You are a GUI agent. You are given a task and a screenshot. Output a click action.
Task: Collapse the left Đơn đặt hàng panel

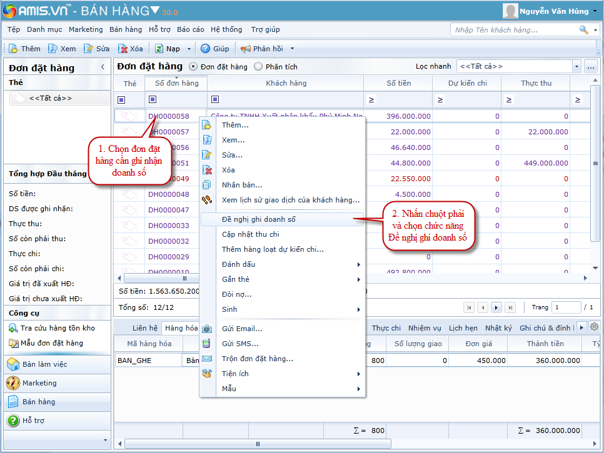tap(103, 67)
